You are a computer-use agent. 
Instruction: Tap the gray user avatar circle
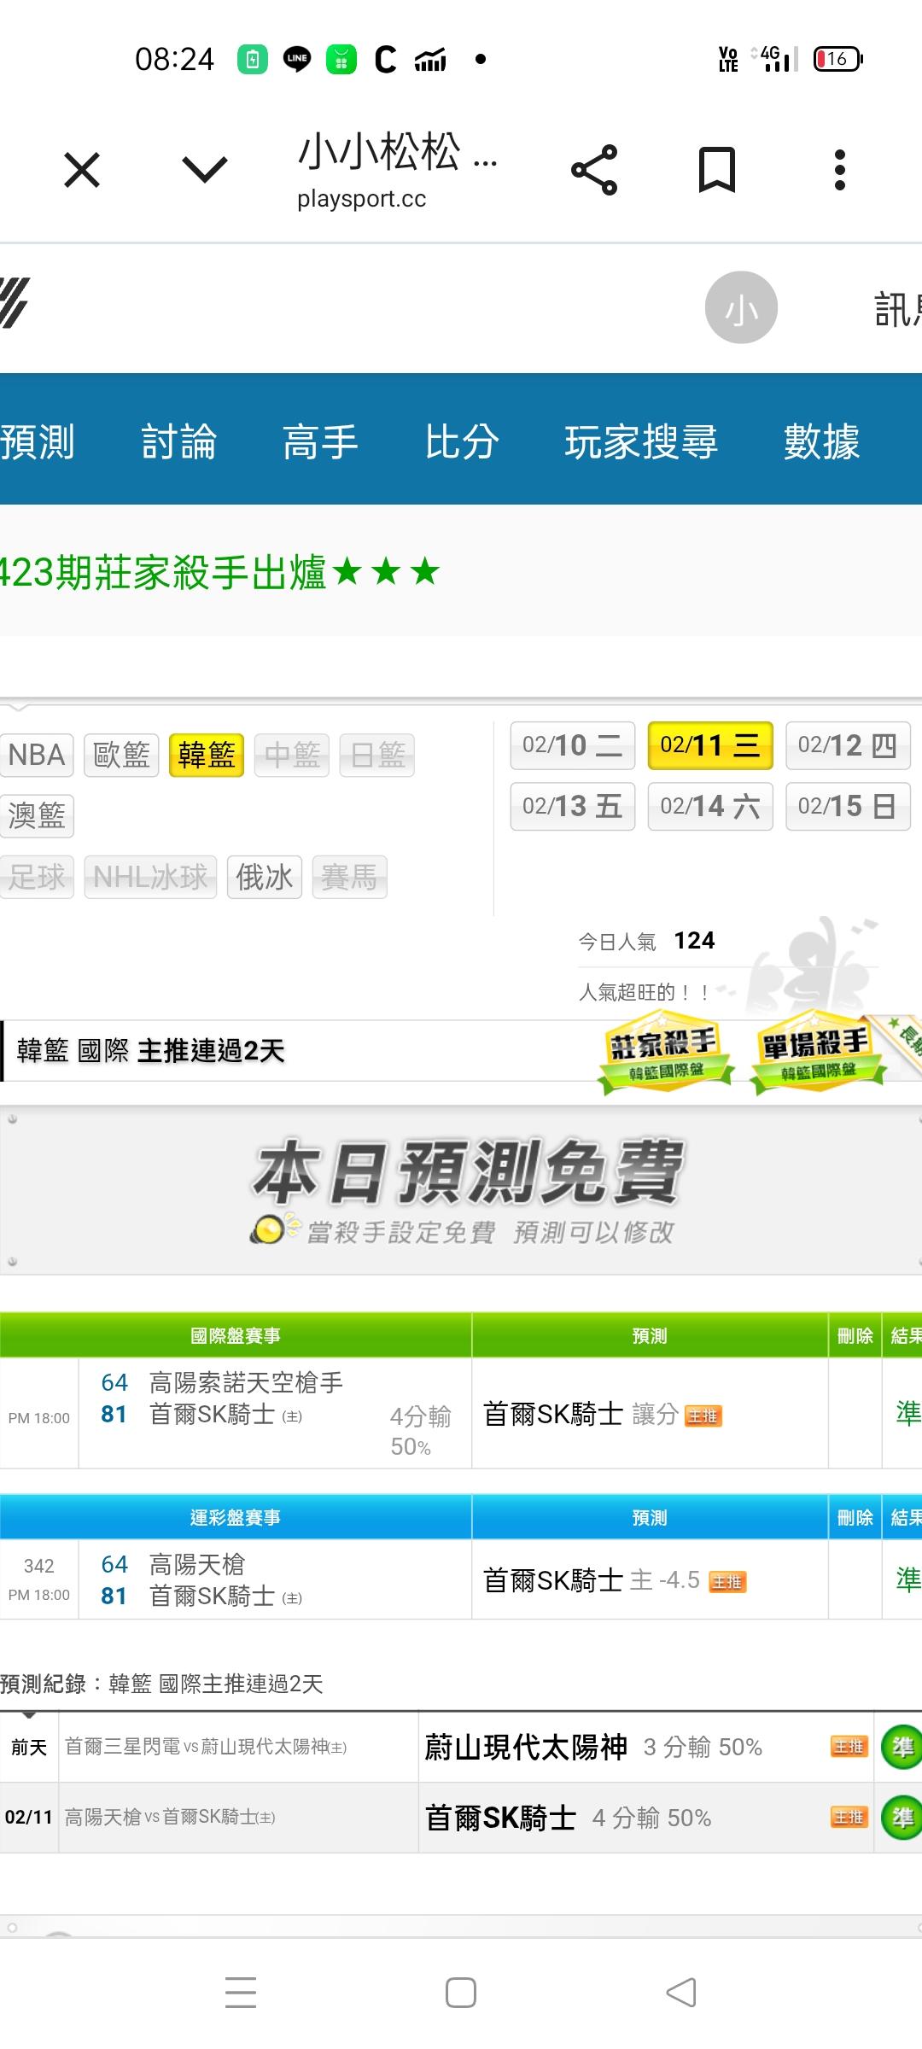coord(741,307)
